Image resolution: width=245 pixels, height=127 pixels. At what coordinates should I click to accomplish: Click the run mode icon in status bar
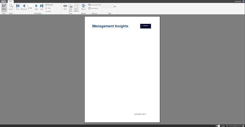219,126
